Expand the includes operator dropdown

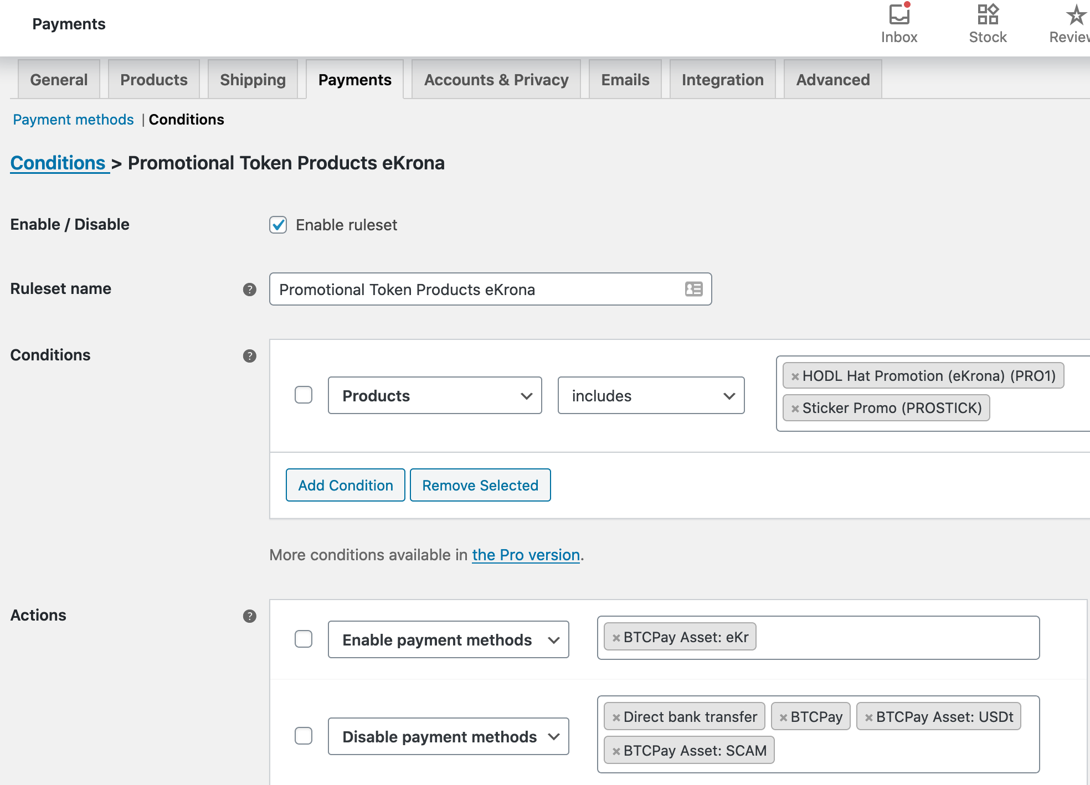[651, 395]
